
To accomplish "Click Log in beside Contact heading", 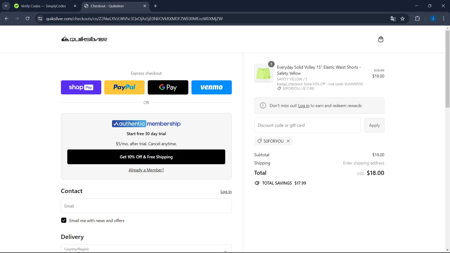I will tap(226, 192).
